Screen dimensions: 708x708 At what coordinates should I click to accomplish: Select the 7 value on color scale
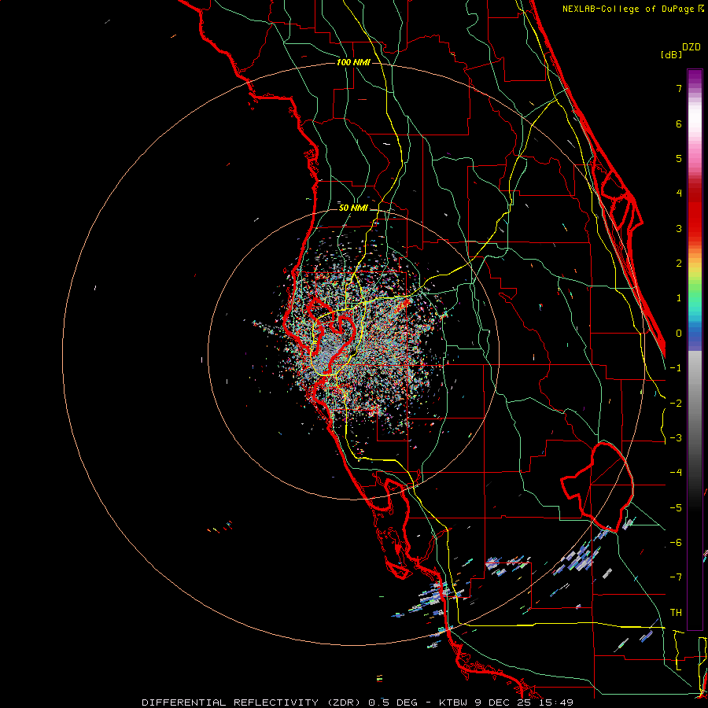click(x=679, y=88)
